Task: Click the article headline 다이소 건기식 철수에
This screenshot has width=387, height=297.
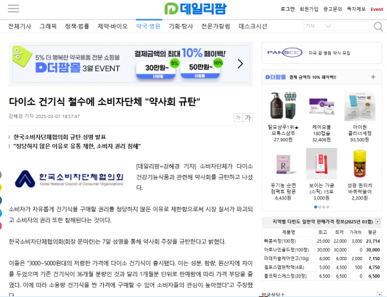Action: (x=104, y=101)
